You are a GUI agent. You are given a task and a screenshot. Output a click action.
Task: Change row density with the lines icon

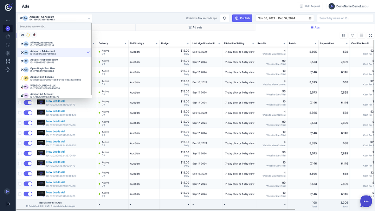tap(361, 36)
